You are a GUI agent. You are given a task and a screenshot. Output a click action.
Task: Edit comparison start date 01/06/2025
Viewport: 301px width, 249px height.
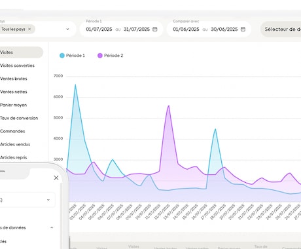tap(186, 29)
